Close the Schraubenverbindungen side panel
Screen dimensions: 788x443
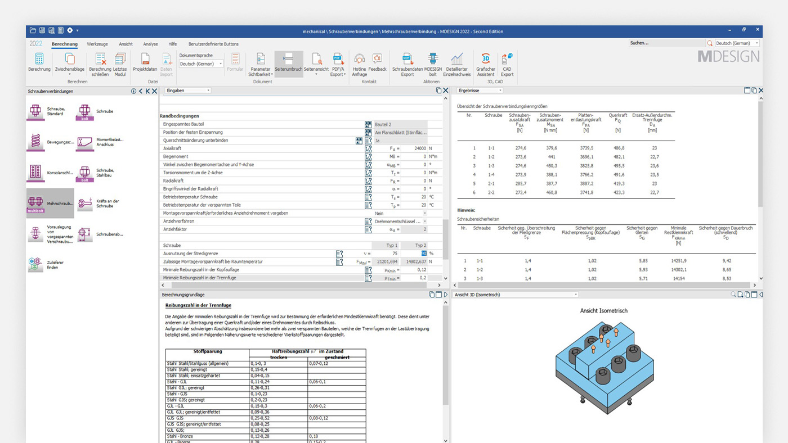pos(154,91)
